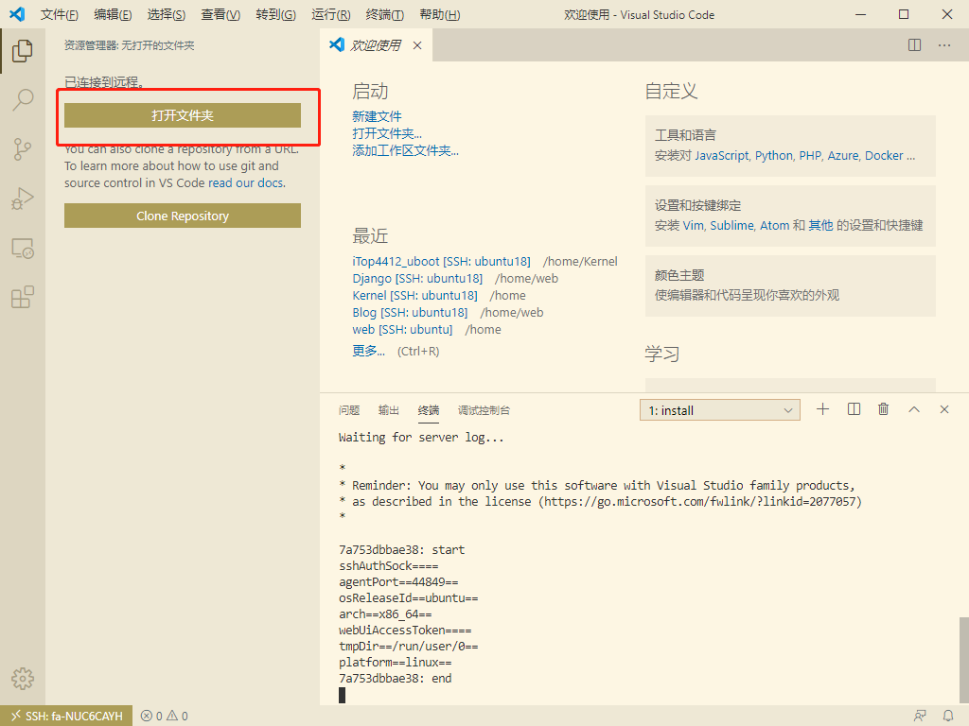Open recent Django [SSH: ubuntu18]
969x726 pixels.
(x=417, y=279)
